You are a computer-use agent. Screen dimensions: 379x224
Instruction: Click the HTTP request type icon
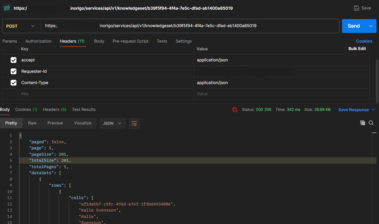[x=7, y=8]
